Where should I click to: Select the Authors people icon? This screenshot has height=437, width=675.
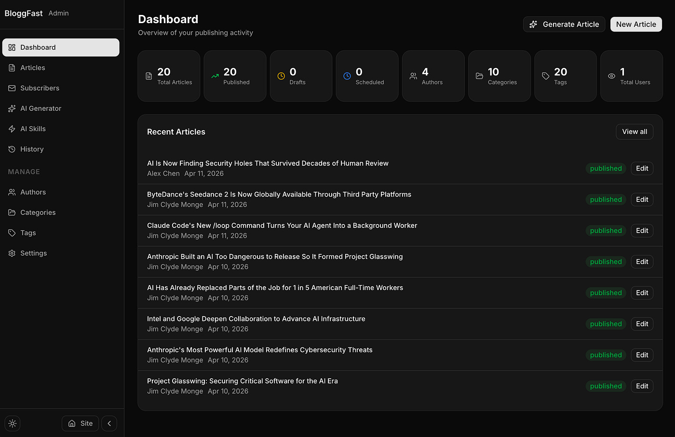tap(12, 192)
